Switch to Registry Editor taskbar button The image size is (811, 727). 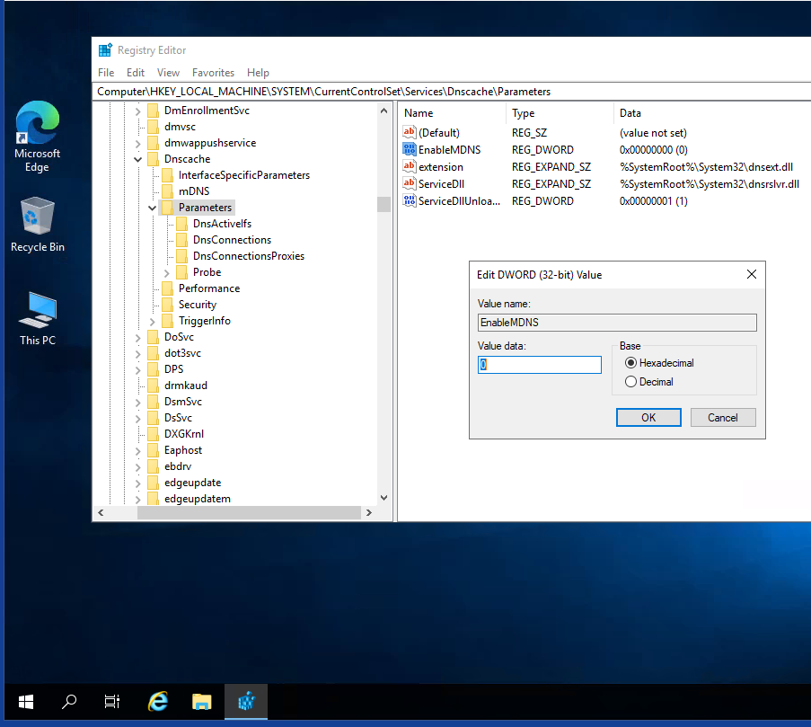[246, 702]
